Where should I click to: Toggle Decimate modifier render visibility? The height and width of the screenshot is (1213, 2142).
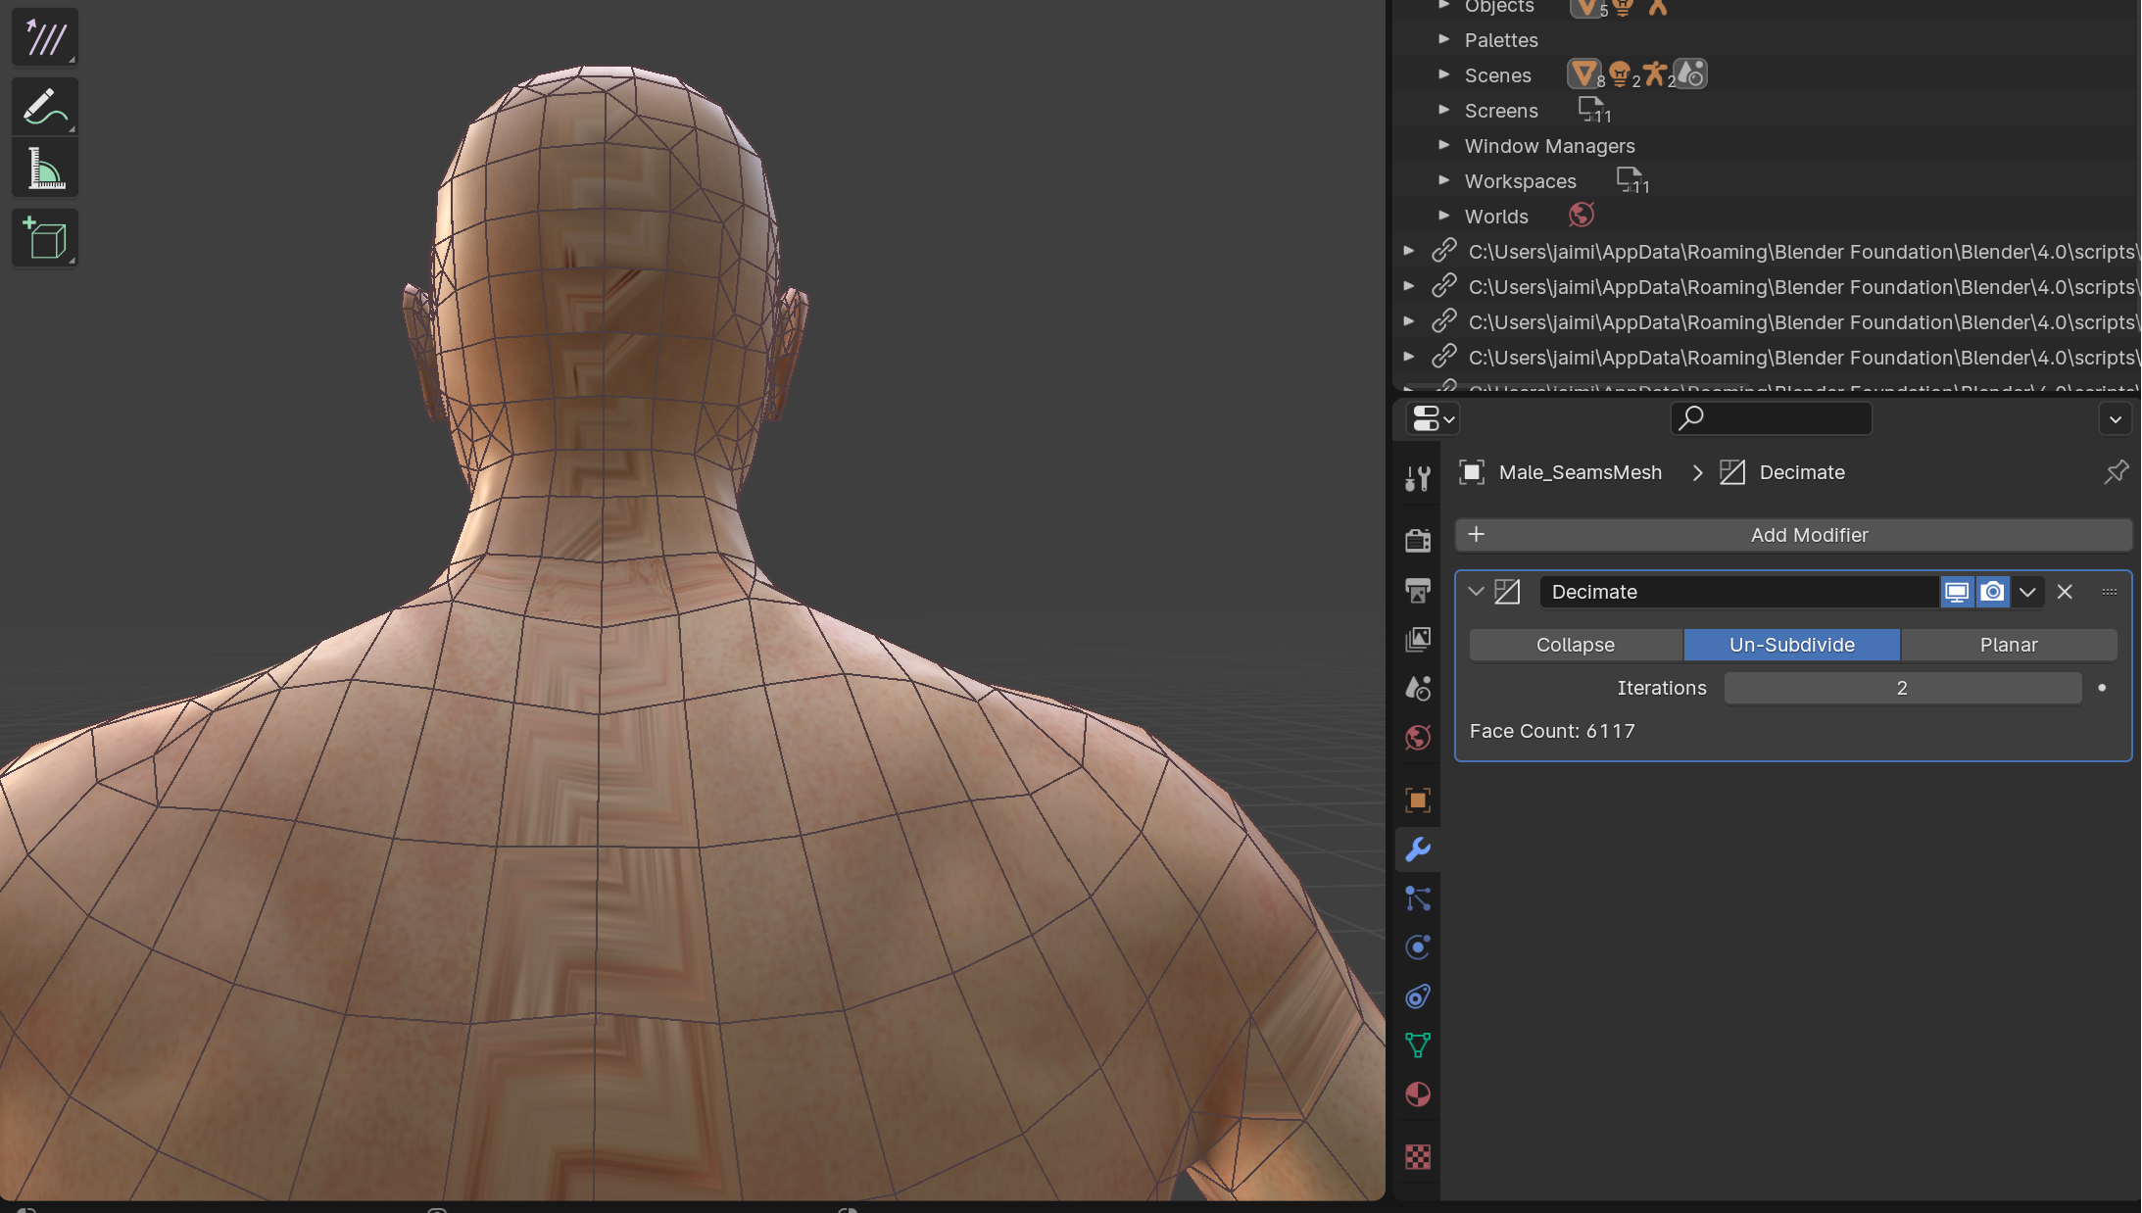1993,592
